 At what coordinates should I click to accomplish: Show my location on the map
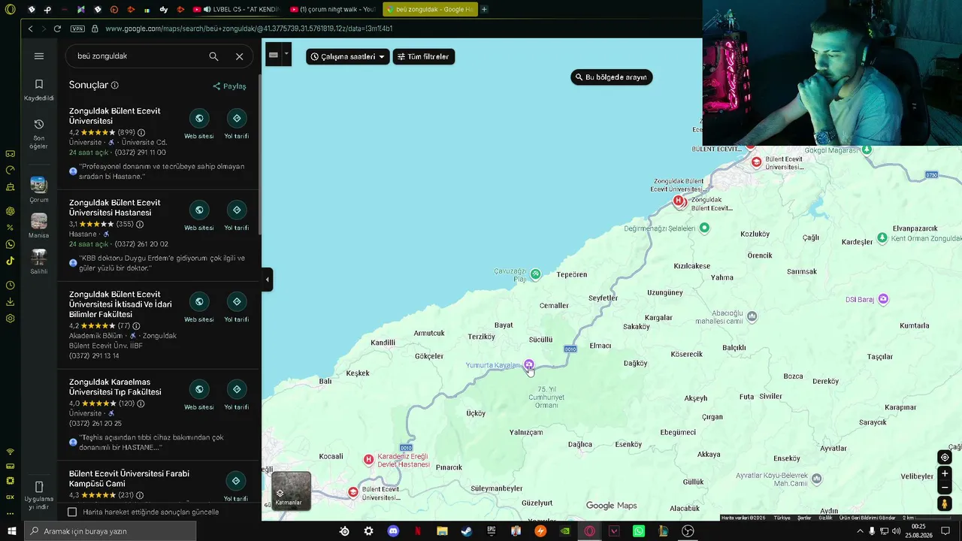945,457
